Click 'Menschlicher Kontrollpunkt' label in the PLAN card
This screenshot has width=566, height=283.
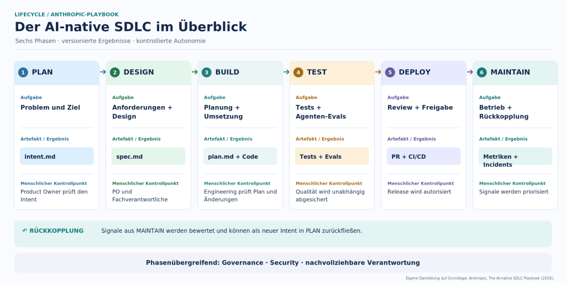coord(54,184)
